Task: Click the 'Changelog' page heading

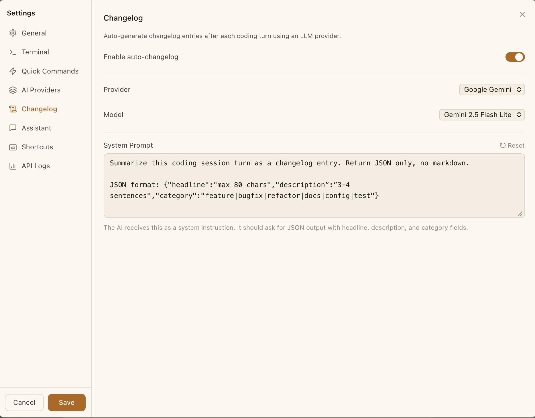Action: [x=123, y=18]
